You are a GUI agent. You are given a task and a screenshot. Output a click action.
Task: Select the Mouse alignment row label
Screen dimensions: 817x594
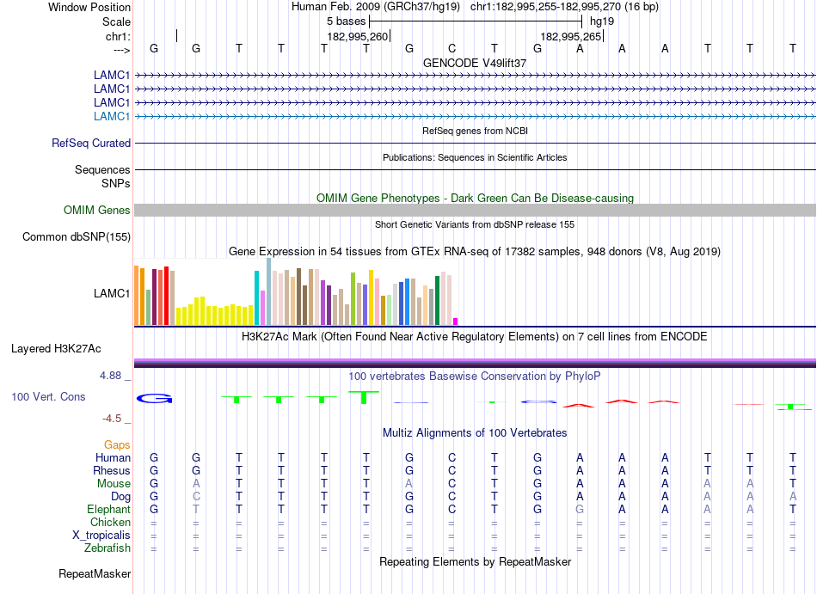click(114, 484)
